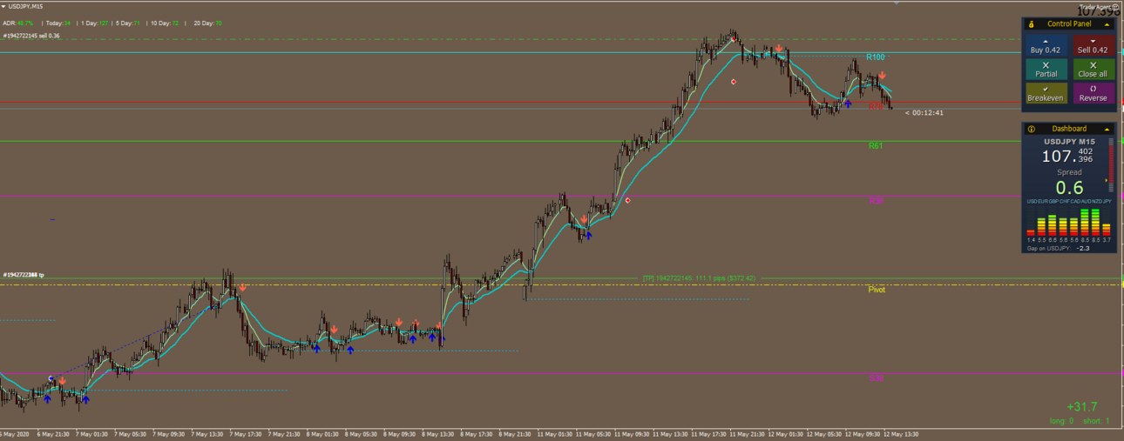
Task: Click the short: 1 position counter
Action: tap(1096, 421)
